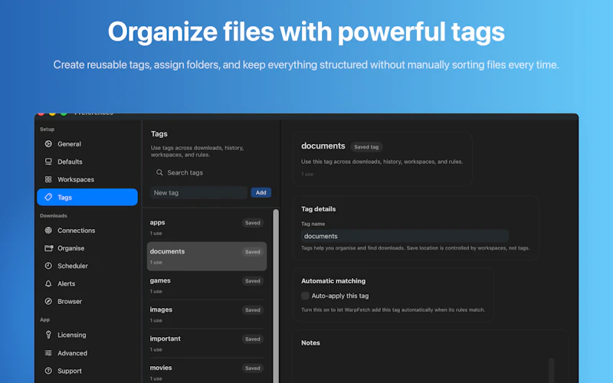Select the documents tag row
This screenshot has height=383, width=613.
pos(207,257)
